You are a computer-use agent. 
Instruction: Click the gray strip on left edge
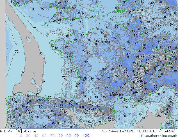(3, 65)
